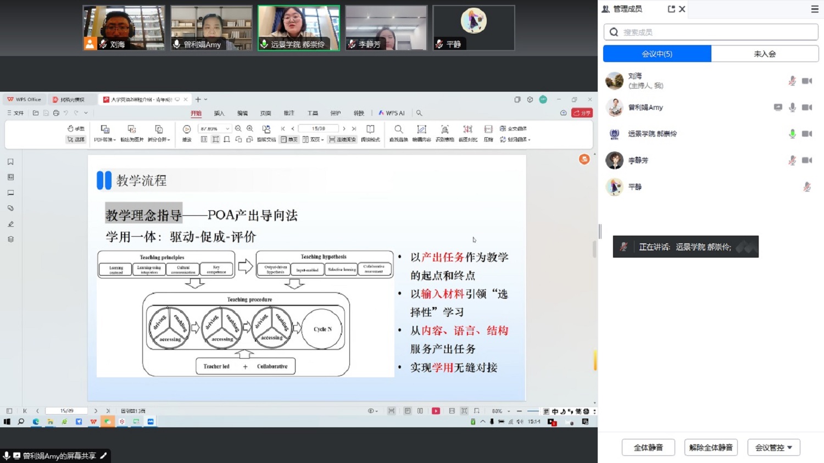Image resolution: width=824 pixels, height=463 pixels.
Task: Click the zoom in magnifier icon
Action: [250, 129]
